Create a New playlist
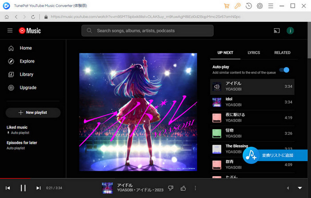Screen dimensions: 311x198 point(33,113)
